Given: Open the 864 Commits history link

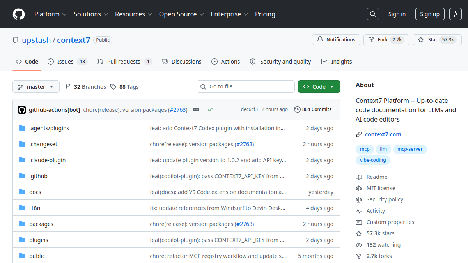Looking at the screenshot, I should point(313,109).
